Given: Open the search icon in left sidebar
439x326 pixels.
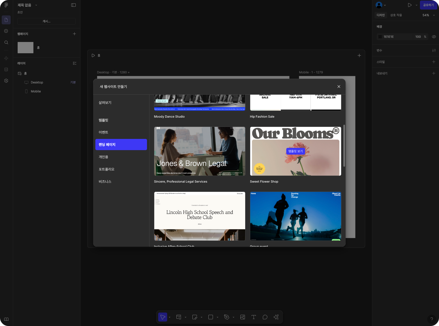Looking at the screenshot, I should point(6,43).
